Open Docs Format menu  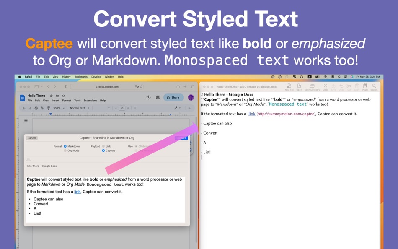tap(67, 101)
